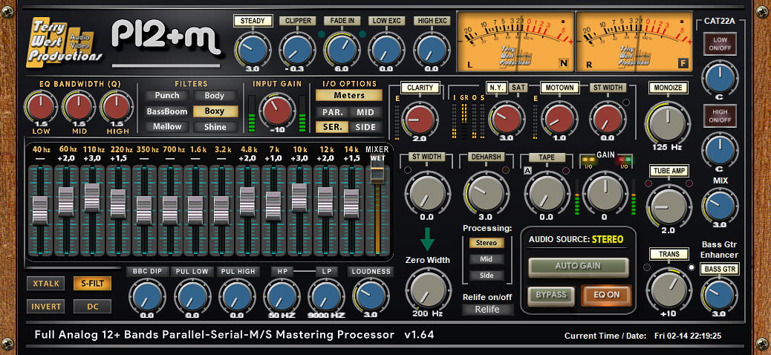Screen dimensions: 771x355
Task: Select PAR. parallel mode
Action: 333,112
